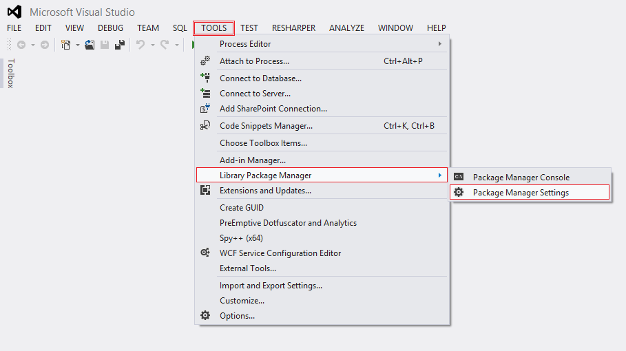Click the New Project toolbar icon
The height and width of the screenshot is (351, 626).
[66, 45]
